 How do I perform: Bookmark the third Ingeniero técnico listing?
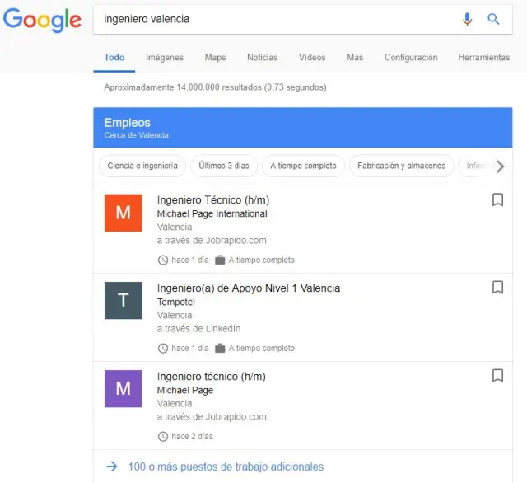tap(497, 376)
